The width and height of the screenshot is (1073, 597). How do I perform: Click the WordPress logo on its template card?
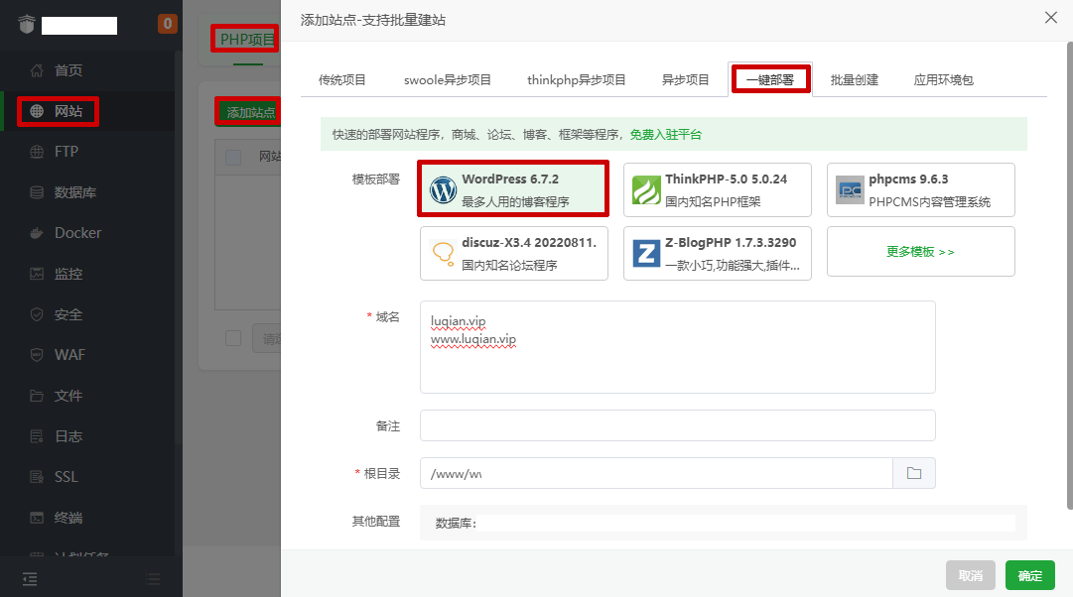(x=442, y=187)
